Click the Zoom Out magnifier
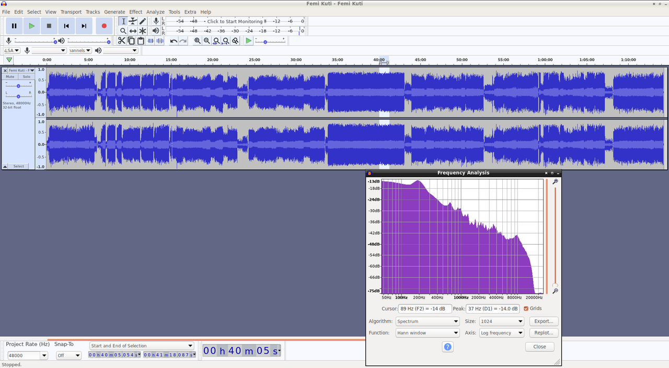This screenshot has height=368, width=669. pyautogui.click(x=207, y=41)
